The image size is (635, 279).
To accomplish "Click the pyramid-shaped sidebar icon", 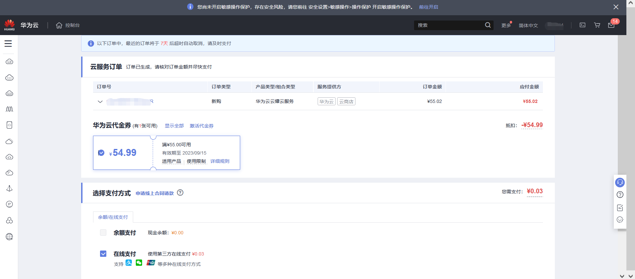I will click(9, 188).
